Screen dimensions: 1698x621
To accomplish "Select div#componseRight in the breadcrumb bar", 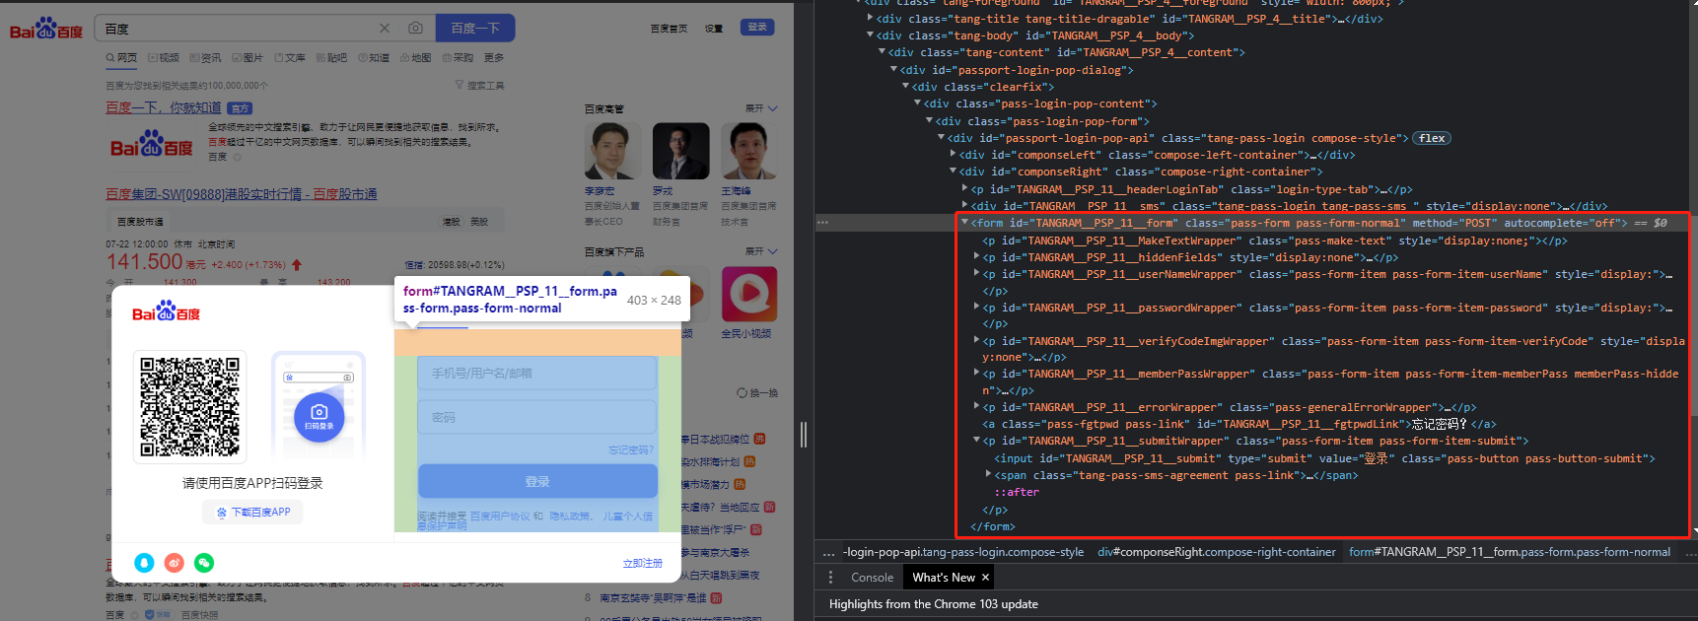I will tap(1217, 552).
